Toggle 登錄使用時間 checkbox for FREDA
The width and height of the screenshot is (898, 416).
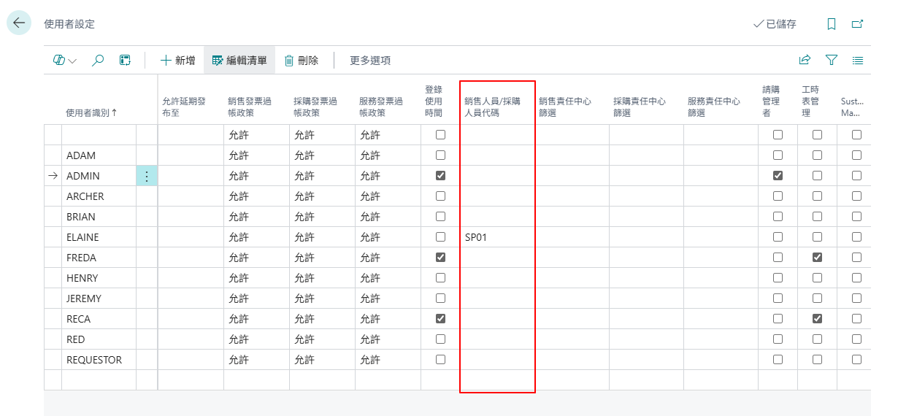pyautogui.click(x=440, y=258)
